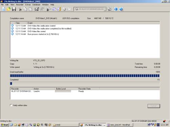170x127 pixels.
Task: Click the blue Info icon
Action: click(116, 9)
